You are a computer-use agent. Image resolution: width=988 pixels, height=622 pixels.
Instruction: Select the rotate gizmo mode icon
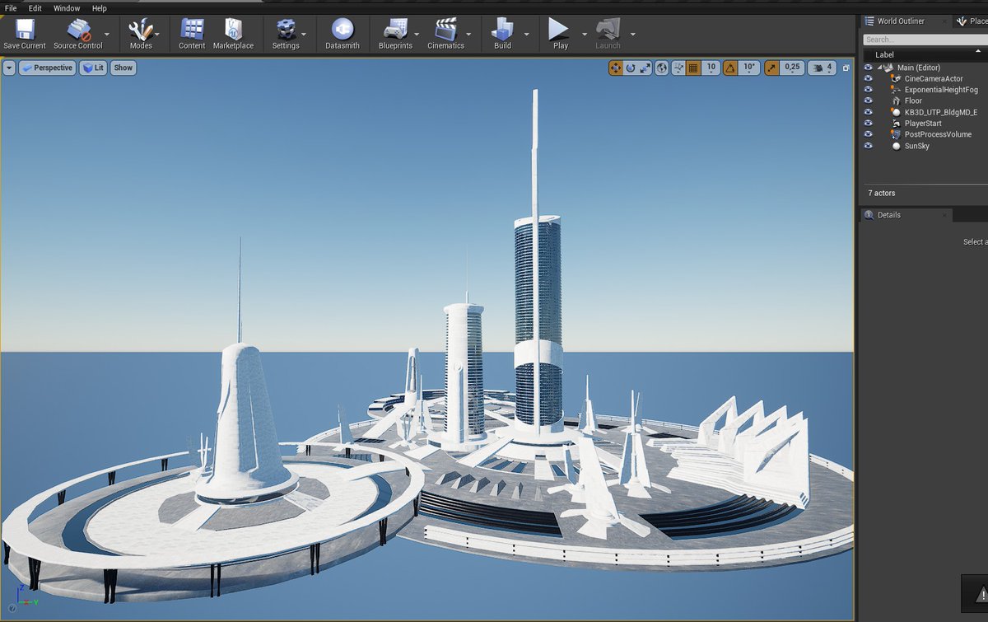631,68
